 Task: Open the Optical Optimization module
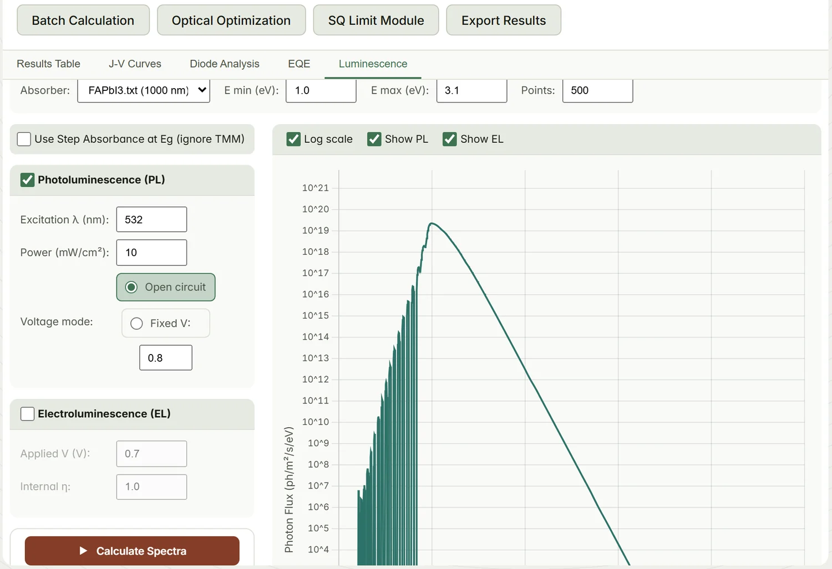click(231, 20)
